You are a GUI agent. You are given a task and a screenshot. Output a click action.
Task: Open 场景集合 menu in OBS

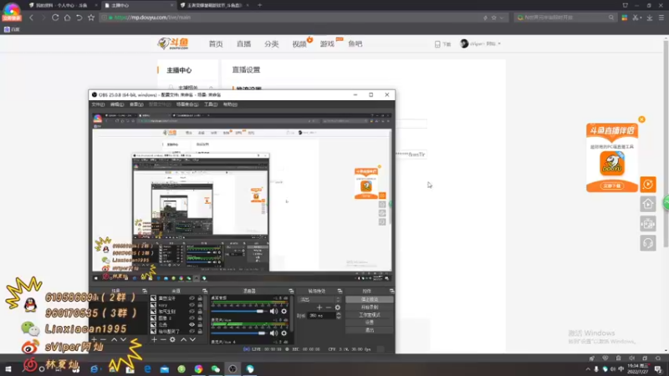187,104
